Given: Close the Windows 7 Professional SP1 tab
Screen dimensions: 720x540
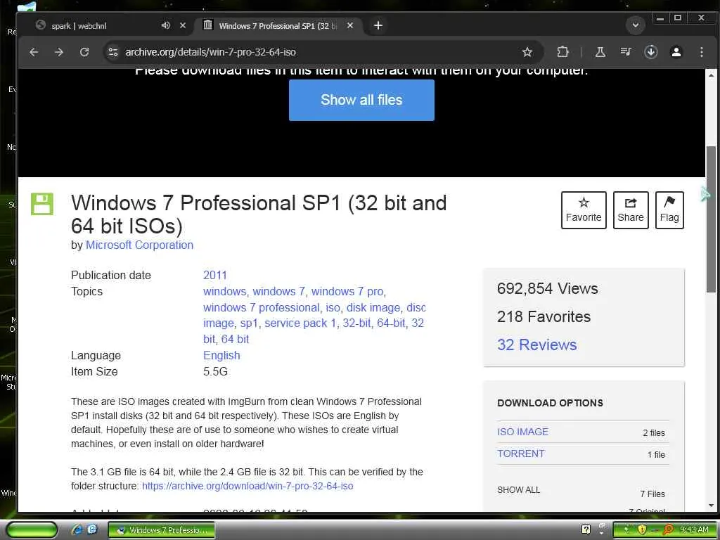Looking at the screenshot, I should (x=350, y=26).
